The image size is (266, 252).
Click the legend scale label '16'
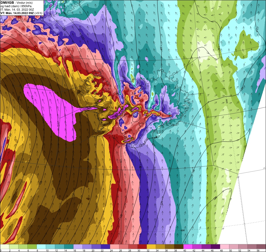(x=74, y=250)
